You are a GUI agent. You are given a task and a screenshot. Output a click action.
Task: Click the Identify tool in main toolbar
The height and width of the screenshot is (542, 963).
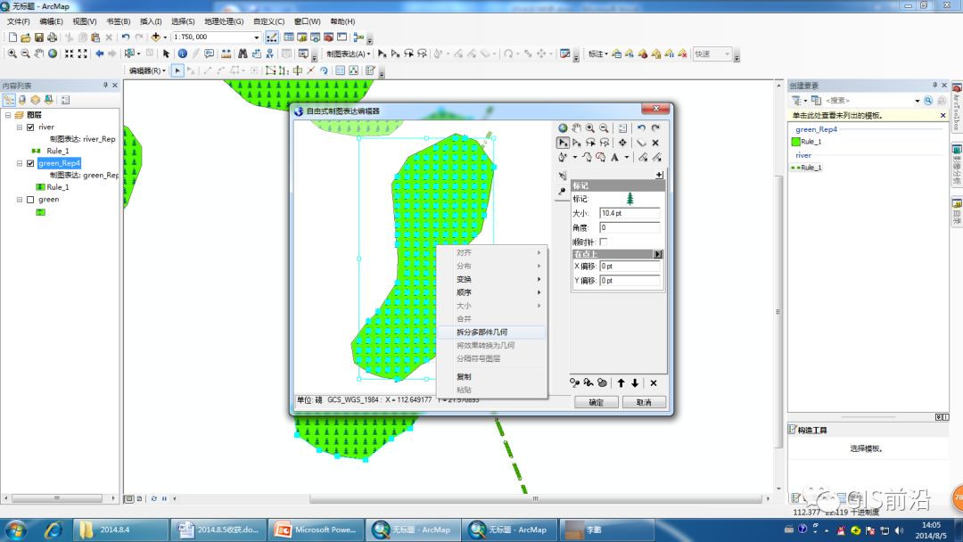click(182, 53)
